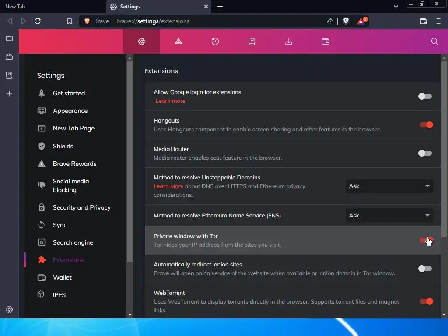This screenshot has width=448, height=336.
Task: Open the Brave Rewards triangle tab in pink toolbar
Action: coord(178,42)
